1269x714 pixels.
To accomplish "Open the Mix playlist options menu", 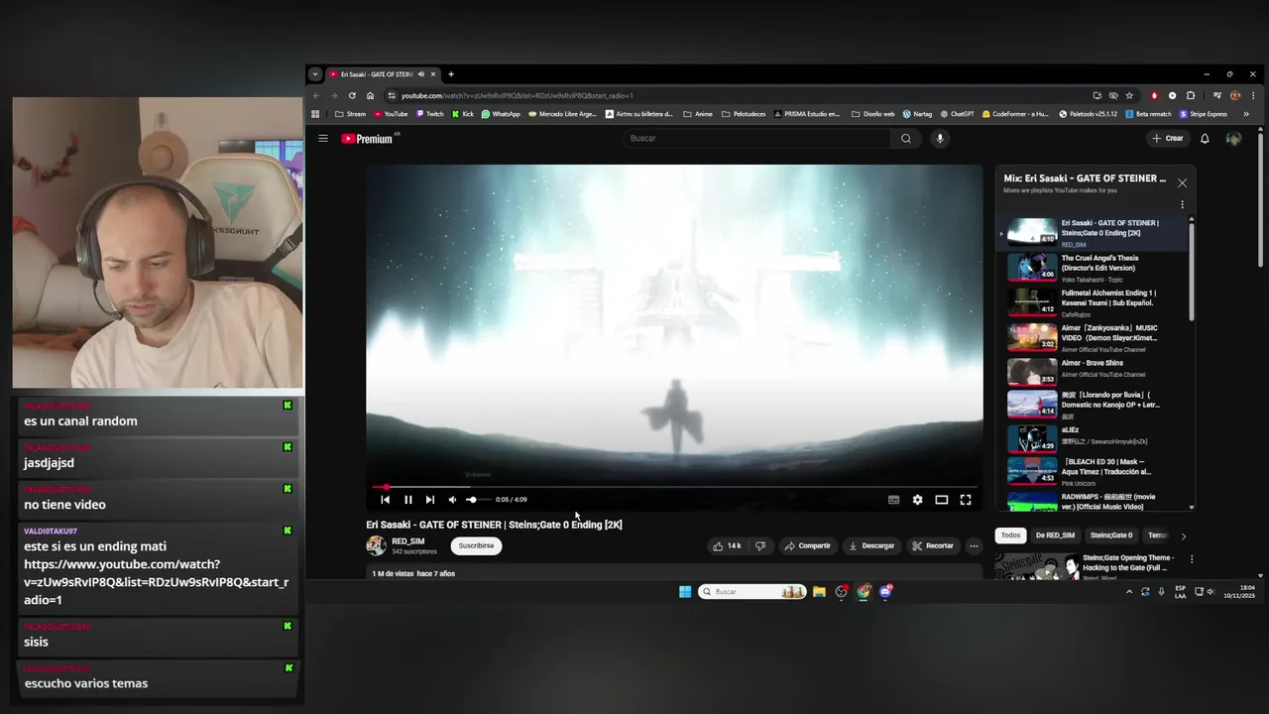I will click(1182, 204).
